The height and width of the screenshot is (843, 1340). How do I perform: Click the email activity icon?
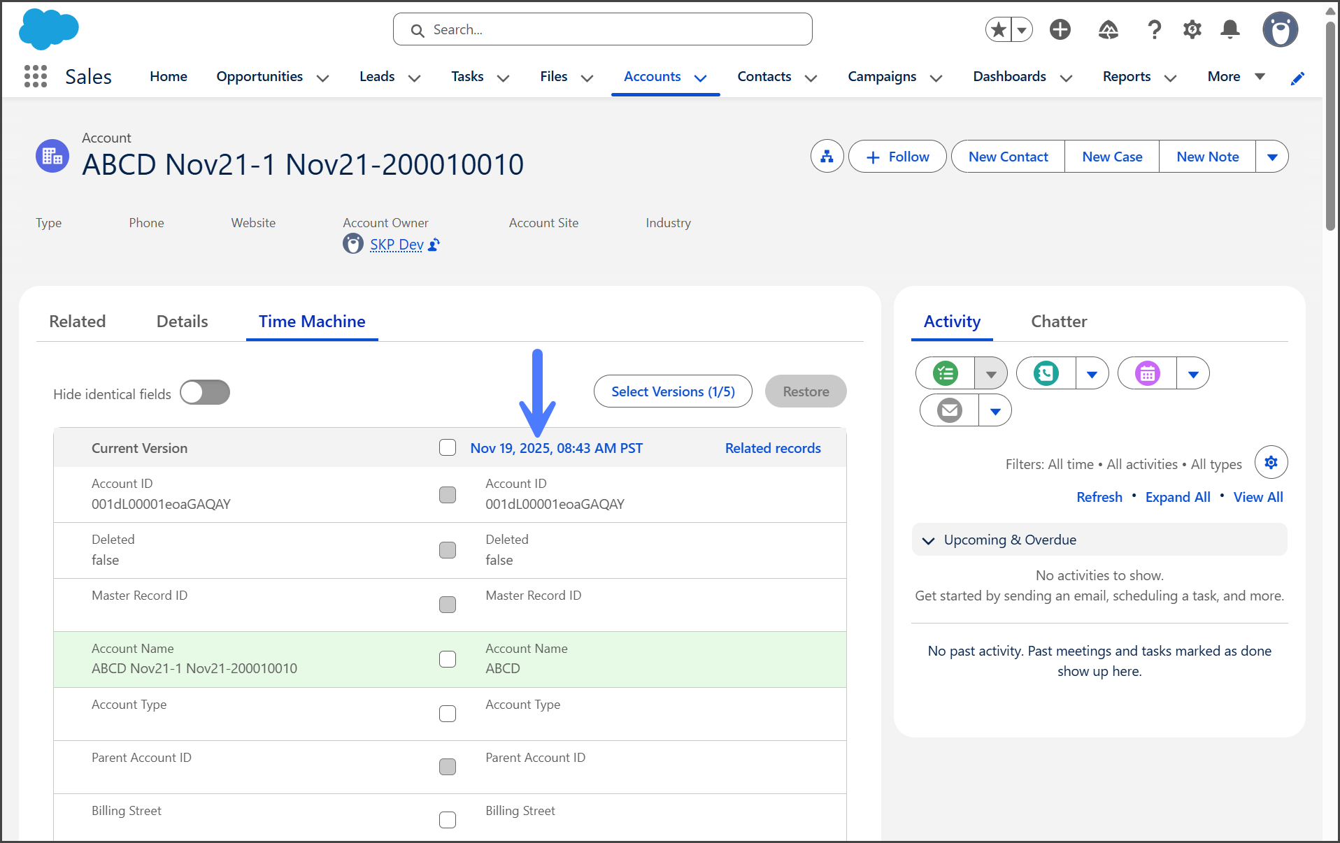coord(949,410)
